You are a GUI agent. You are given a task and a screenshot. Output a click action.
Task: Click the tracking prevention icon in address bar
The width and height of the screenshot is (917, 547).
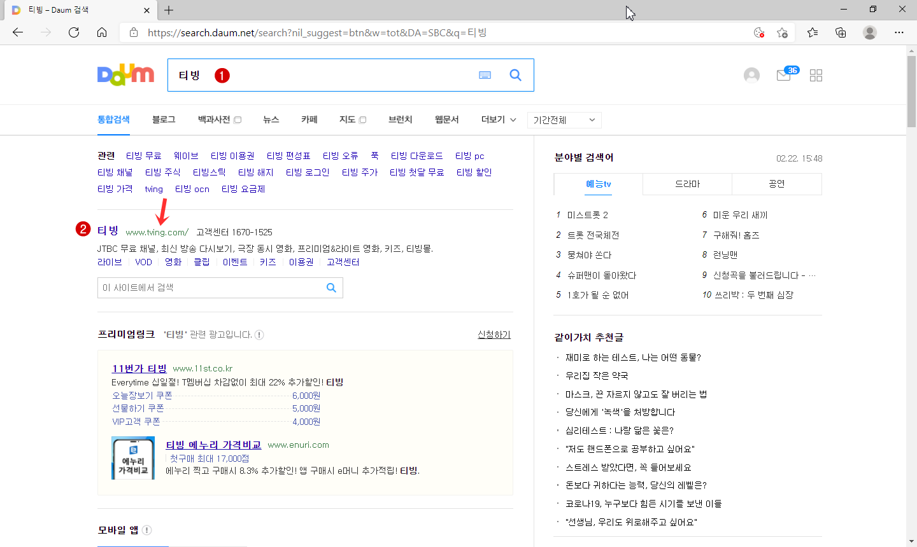click(758, 32)
